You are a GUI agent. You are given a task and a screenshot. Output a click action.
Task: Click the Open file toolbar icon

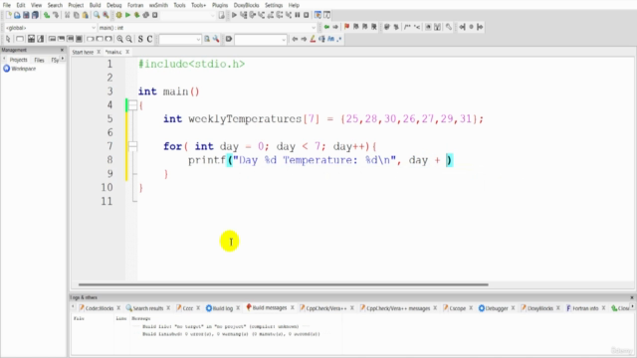coord(17,16)
